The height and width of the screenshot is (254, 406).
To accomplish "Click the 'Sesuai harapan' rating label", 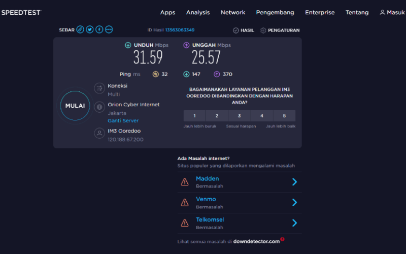I will pyautogui.click(x=241, y=126).
